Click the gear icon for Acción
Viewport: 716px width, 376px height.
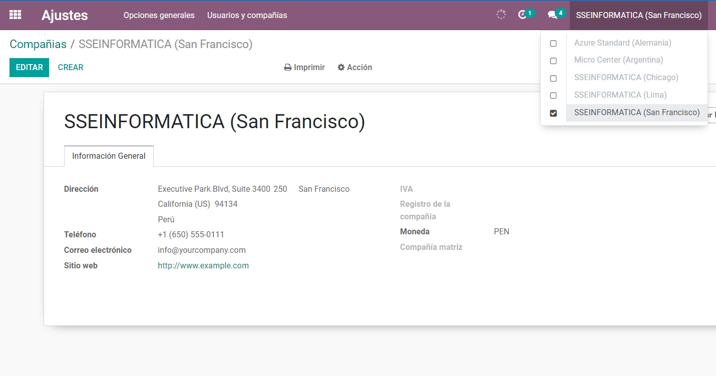pos(341,67)
